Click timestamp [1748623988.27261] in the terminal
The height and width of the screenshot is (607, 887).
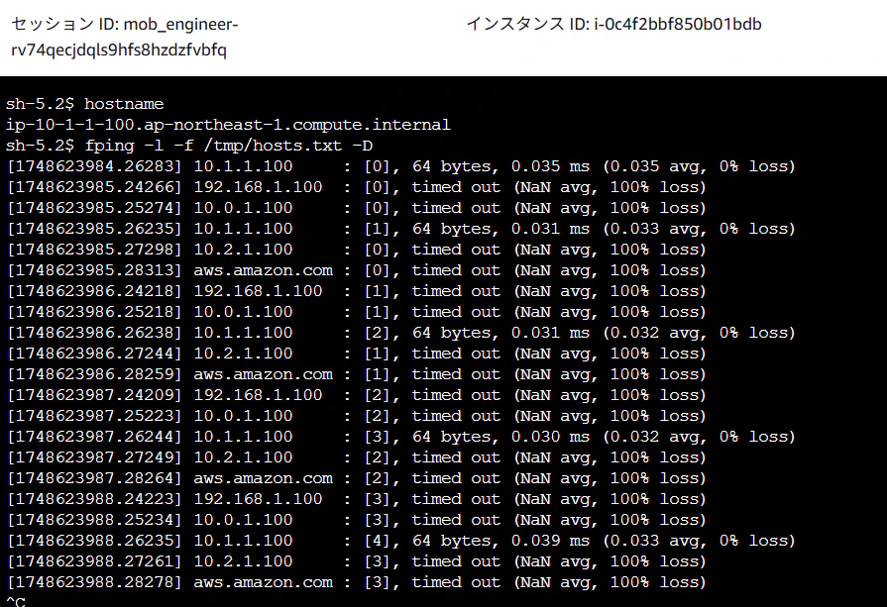click(x=94, y=561)
